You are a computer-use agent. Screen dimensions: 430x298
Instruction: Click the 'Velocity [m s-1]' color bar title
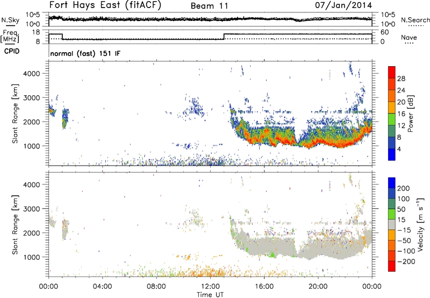pyautogui.click(x=420, y=224)
